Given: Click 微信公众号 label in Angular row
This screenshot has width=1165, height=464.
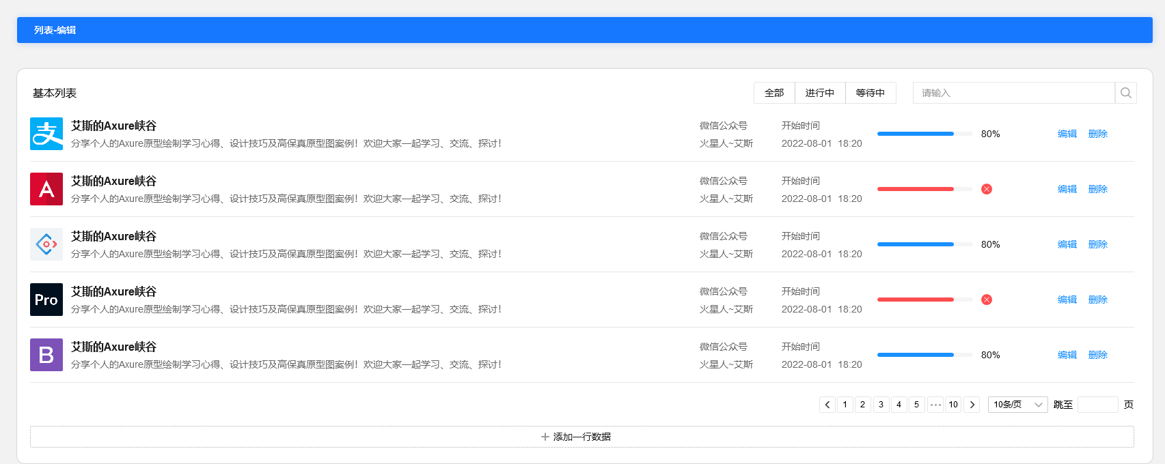Looking at the screenshot, I should coord(724,181).
